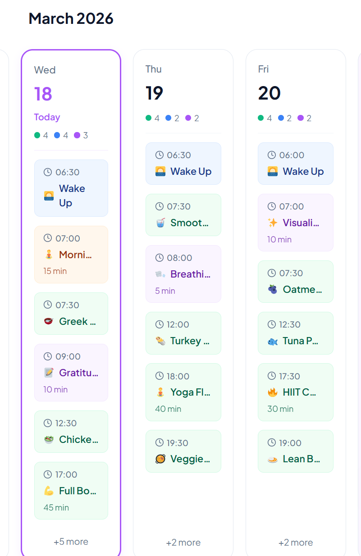Click the smoothie icon on Thursday's 07:30 event
Screen dimensions: 361x556
tap(161, 222)
